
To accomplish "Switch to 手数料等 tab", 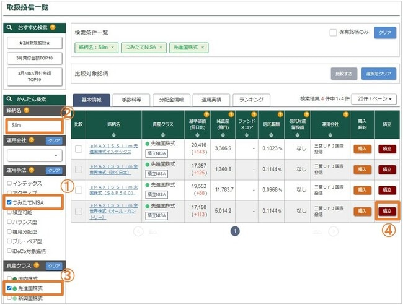I will (131, 100).
